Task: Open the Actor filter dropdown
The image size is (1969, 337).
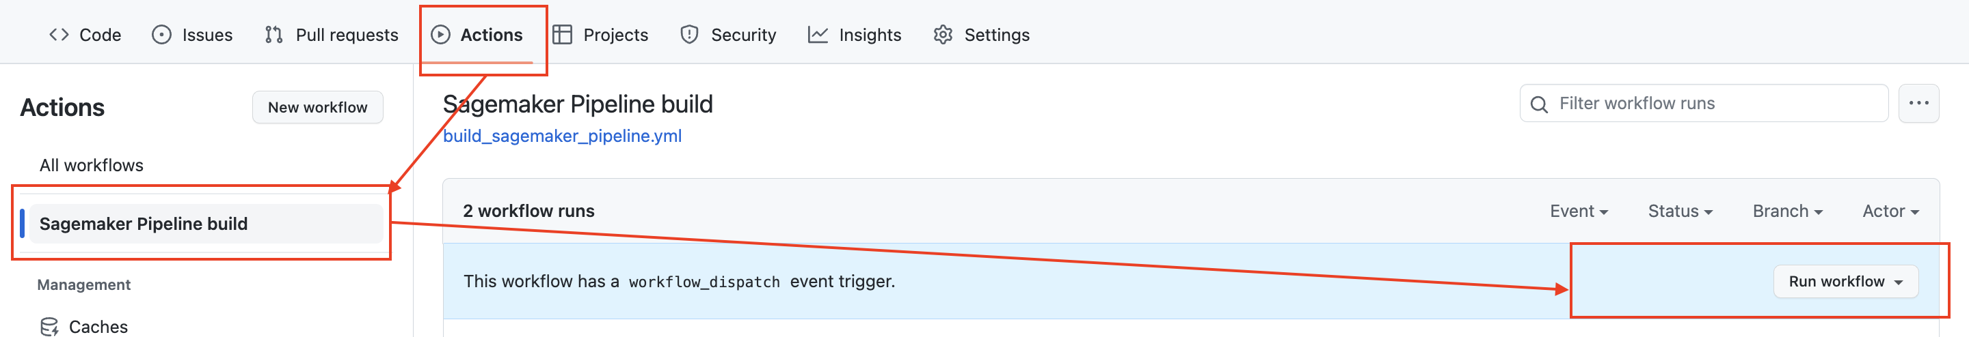Action: 1890,211
